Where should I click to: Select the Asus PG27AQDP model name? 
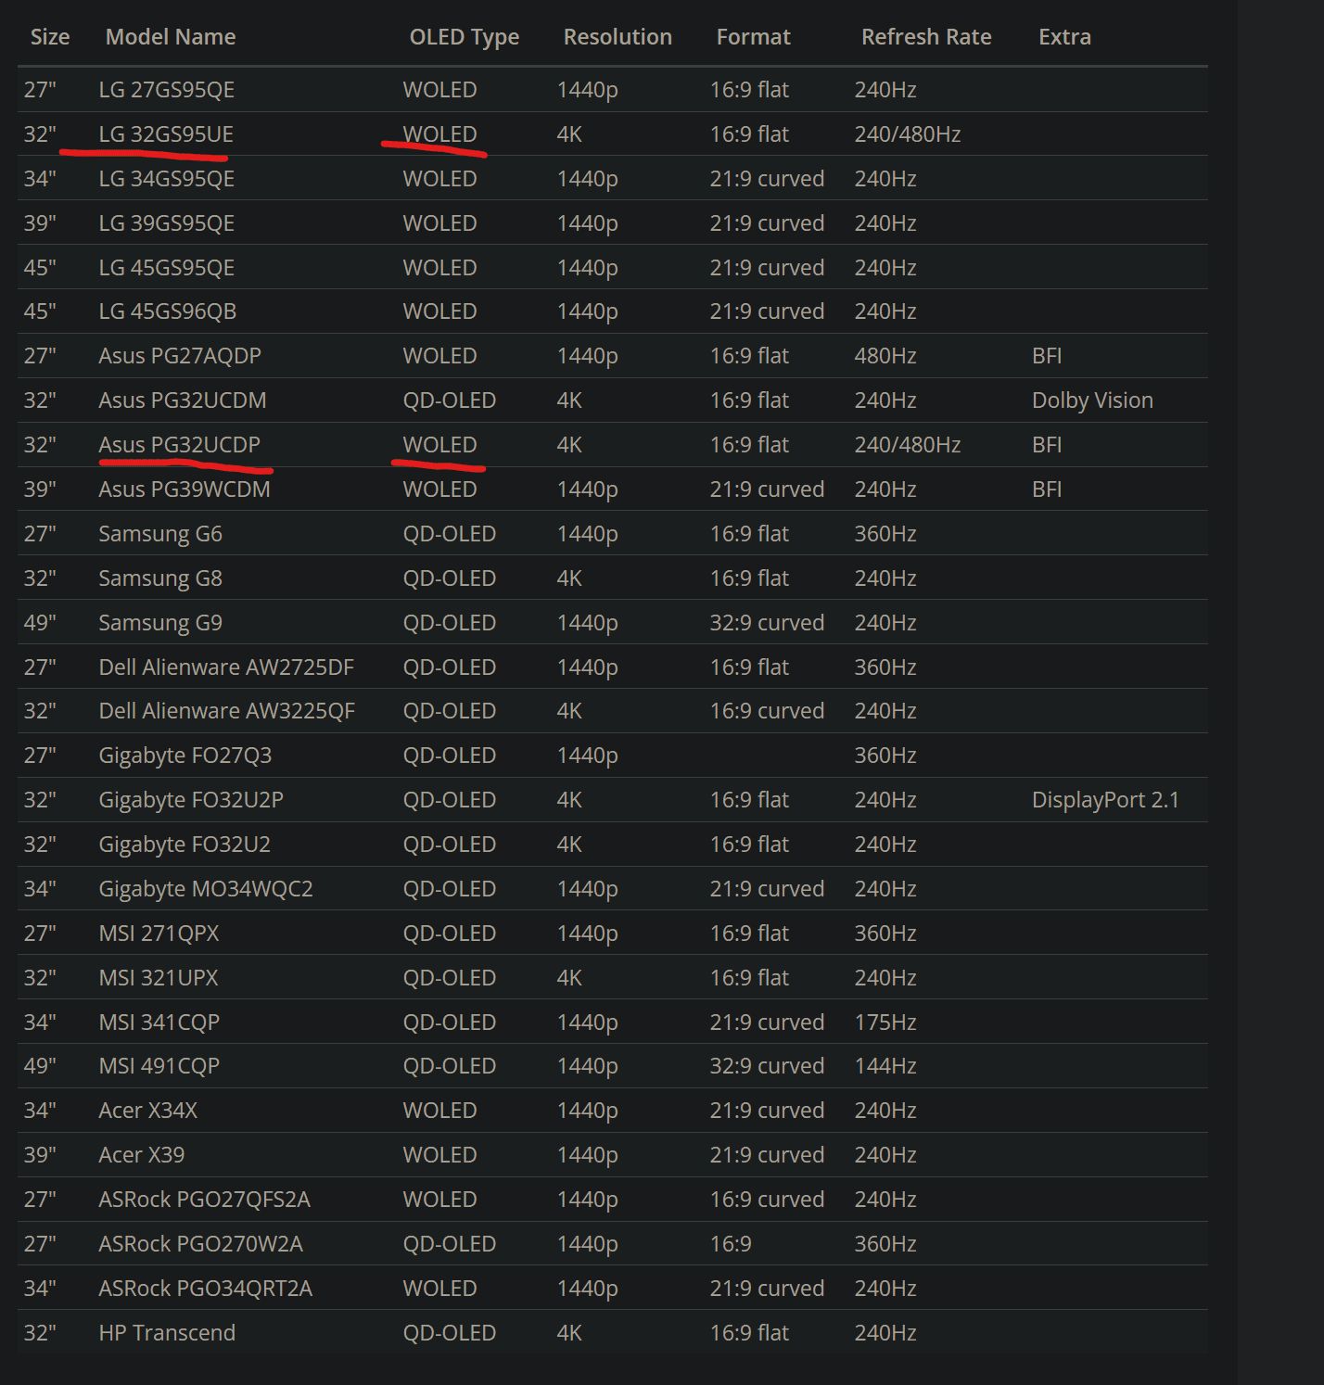(180, 356)
